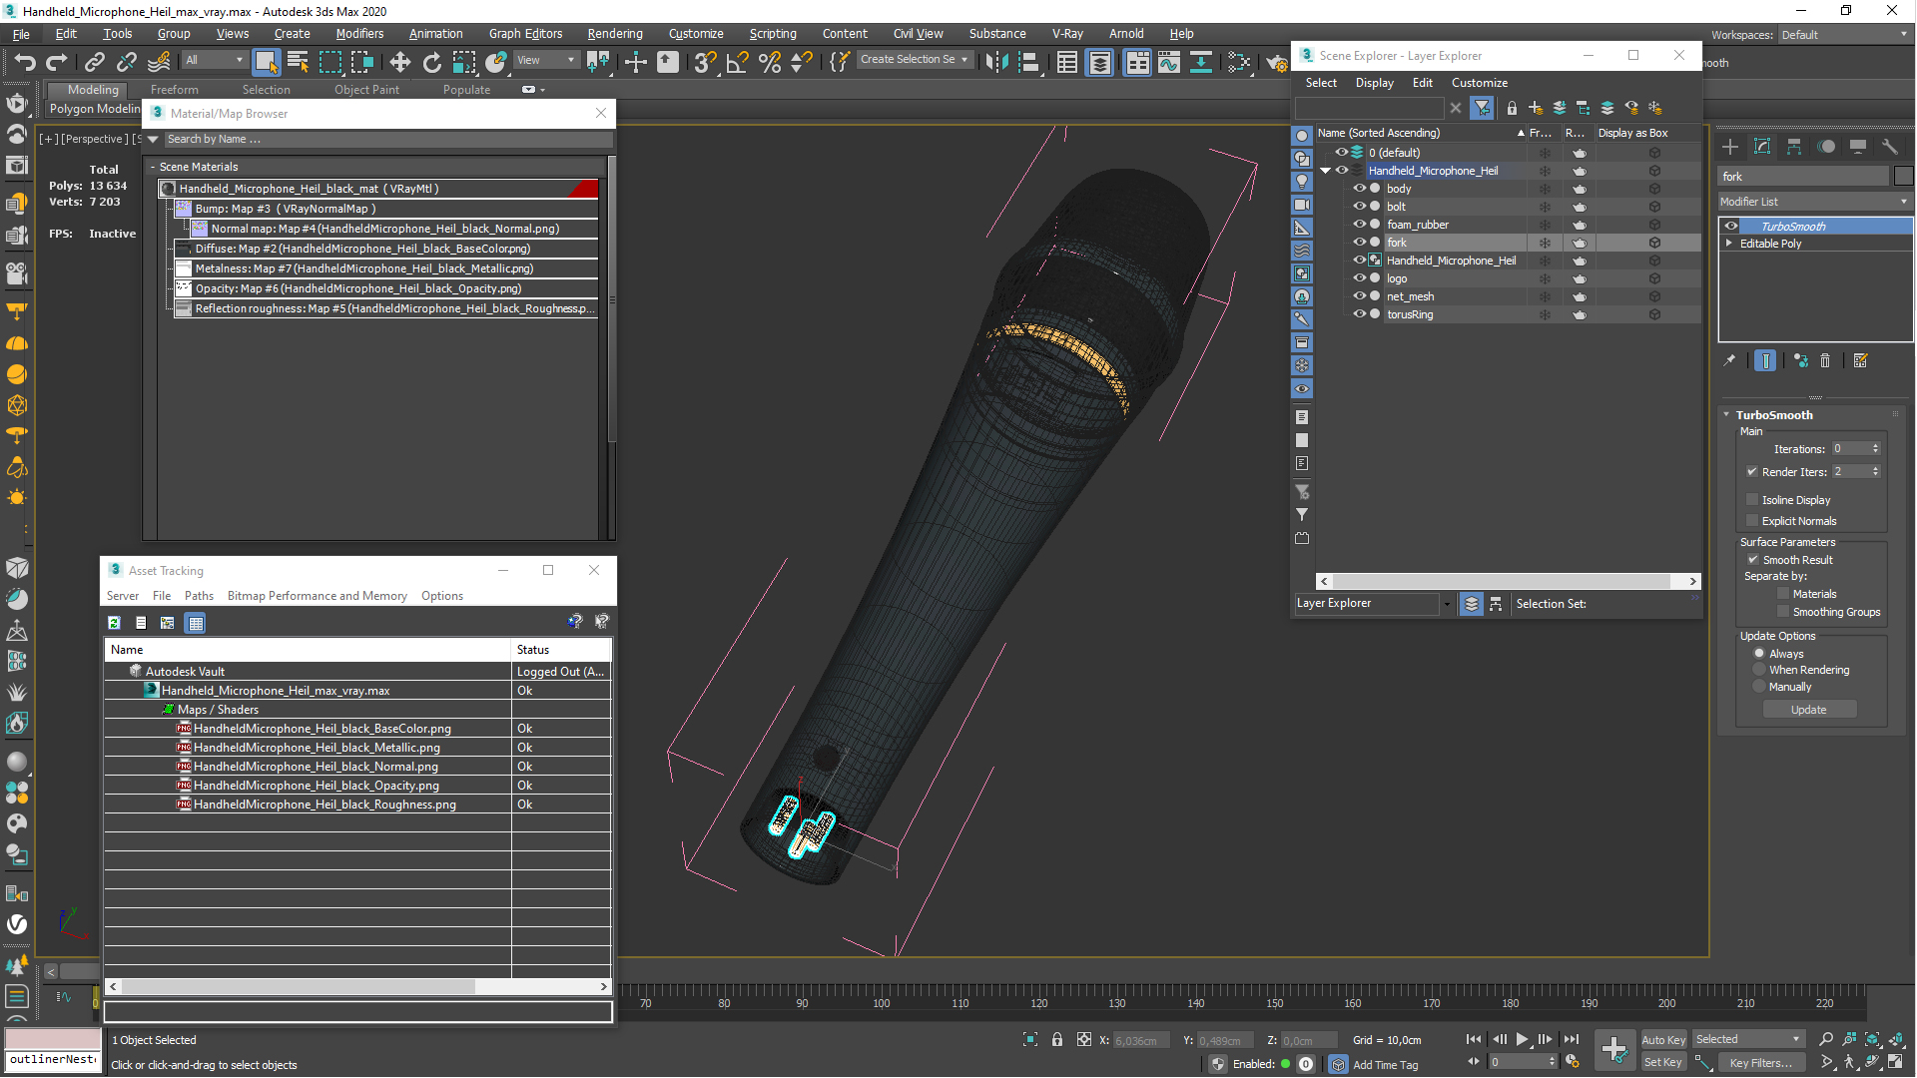Hide the torusRing object eye icon

1359,314
